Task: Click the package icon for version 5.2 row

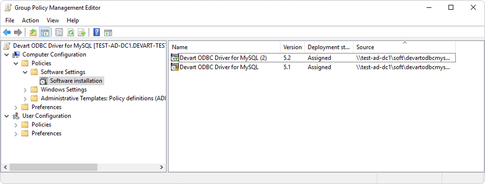Action: pos(175,58)
